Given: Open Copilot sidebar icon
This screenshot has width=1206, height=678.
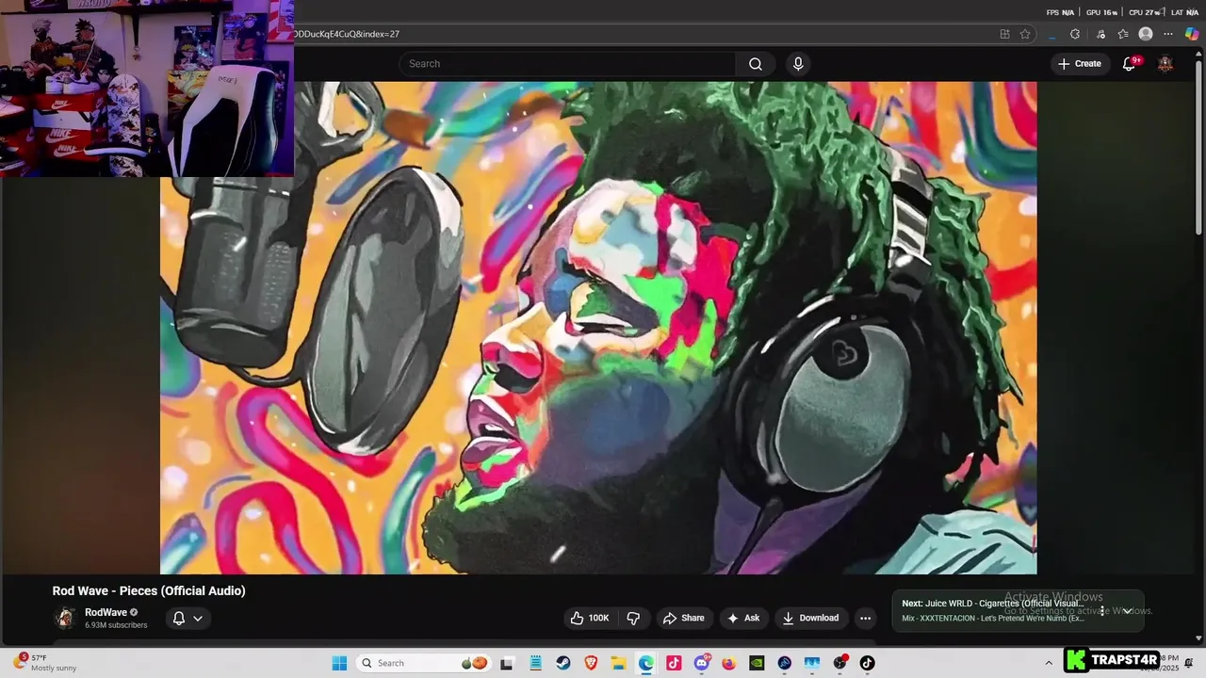Looking at the screenshot, I should 1192,34.
